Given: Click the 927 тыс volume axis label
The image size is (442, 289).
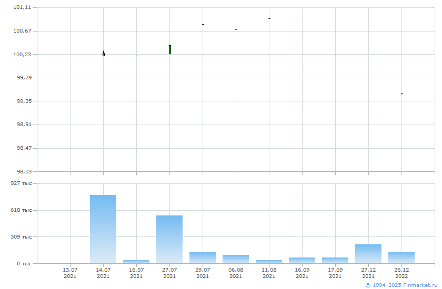Looking at the screenshot, I should click(x=21, y=183).
